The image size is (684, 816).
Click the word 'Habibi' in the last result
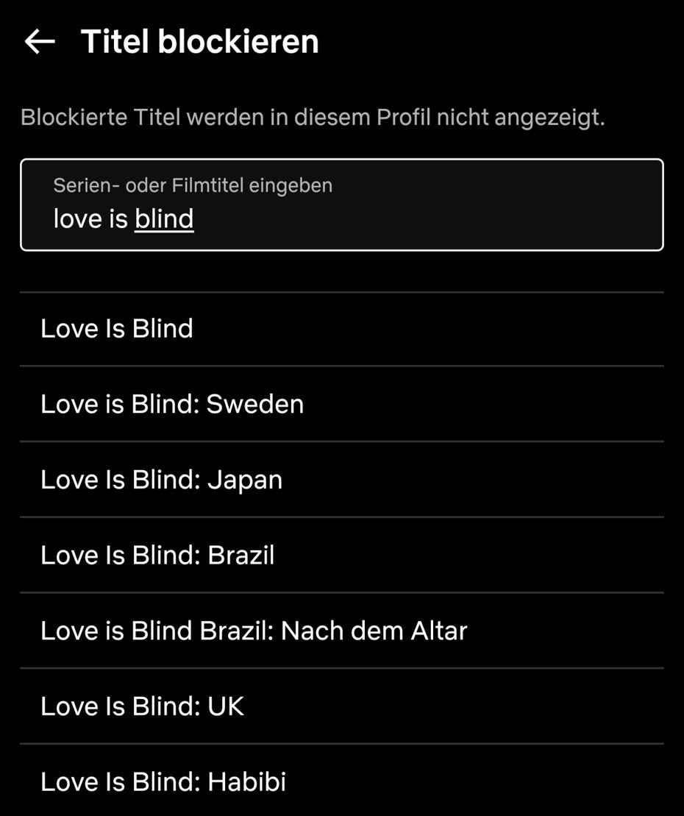point(246,781)
